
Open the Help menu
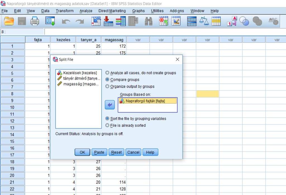click(214, 11)
